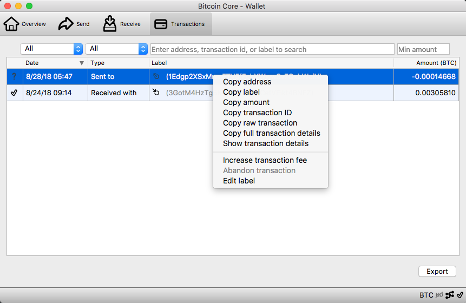Click the green maximize window button
This screenshot has height=303, width=466.
29,6
